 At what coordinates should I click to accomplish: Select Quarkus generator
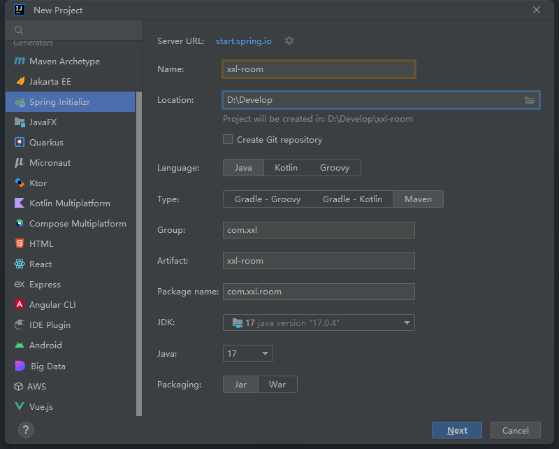(x=71, y=143)
